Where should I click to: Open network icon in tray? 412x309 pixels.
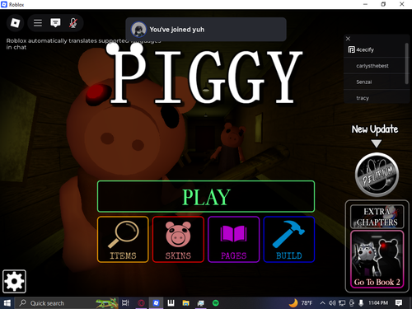click(x=342, y=303)
